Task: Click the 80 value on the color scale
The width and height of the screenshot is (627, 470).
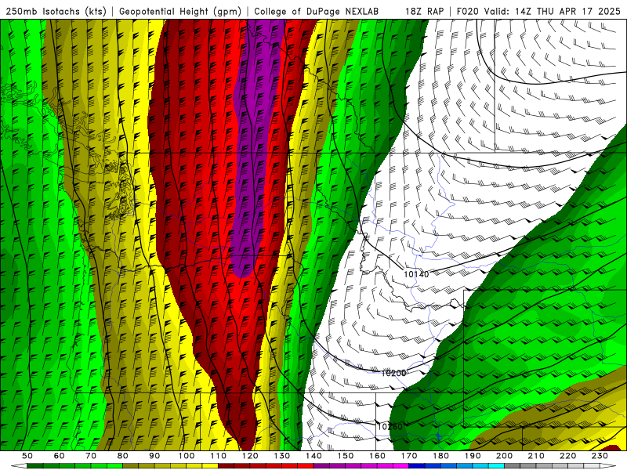Action: (x=123, y=456)
